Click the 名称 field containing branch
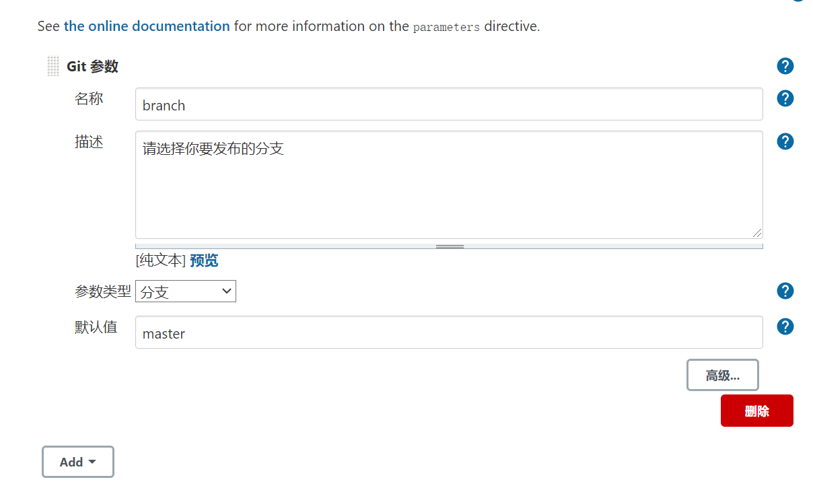The width and height of the screenshot is (813, 486). [x=449, y=104]
